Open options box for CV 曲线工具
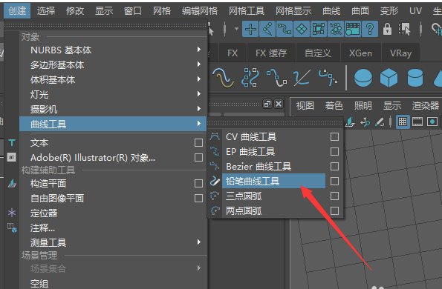Screen dimensions: 442x289 click(334, 136)
